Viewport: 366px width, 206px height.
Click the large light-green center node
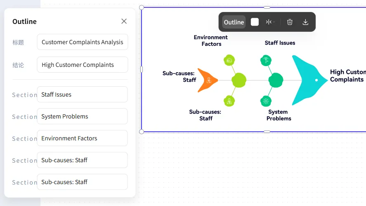[239, 80]
